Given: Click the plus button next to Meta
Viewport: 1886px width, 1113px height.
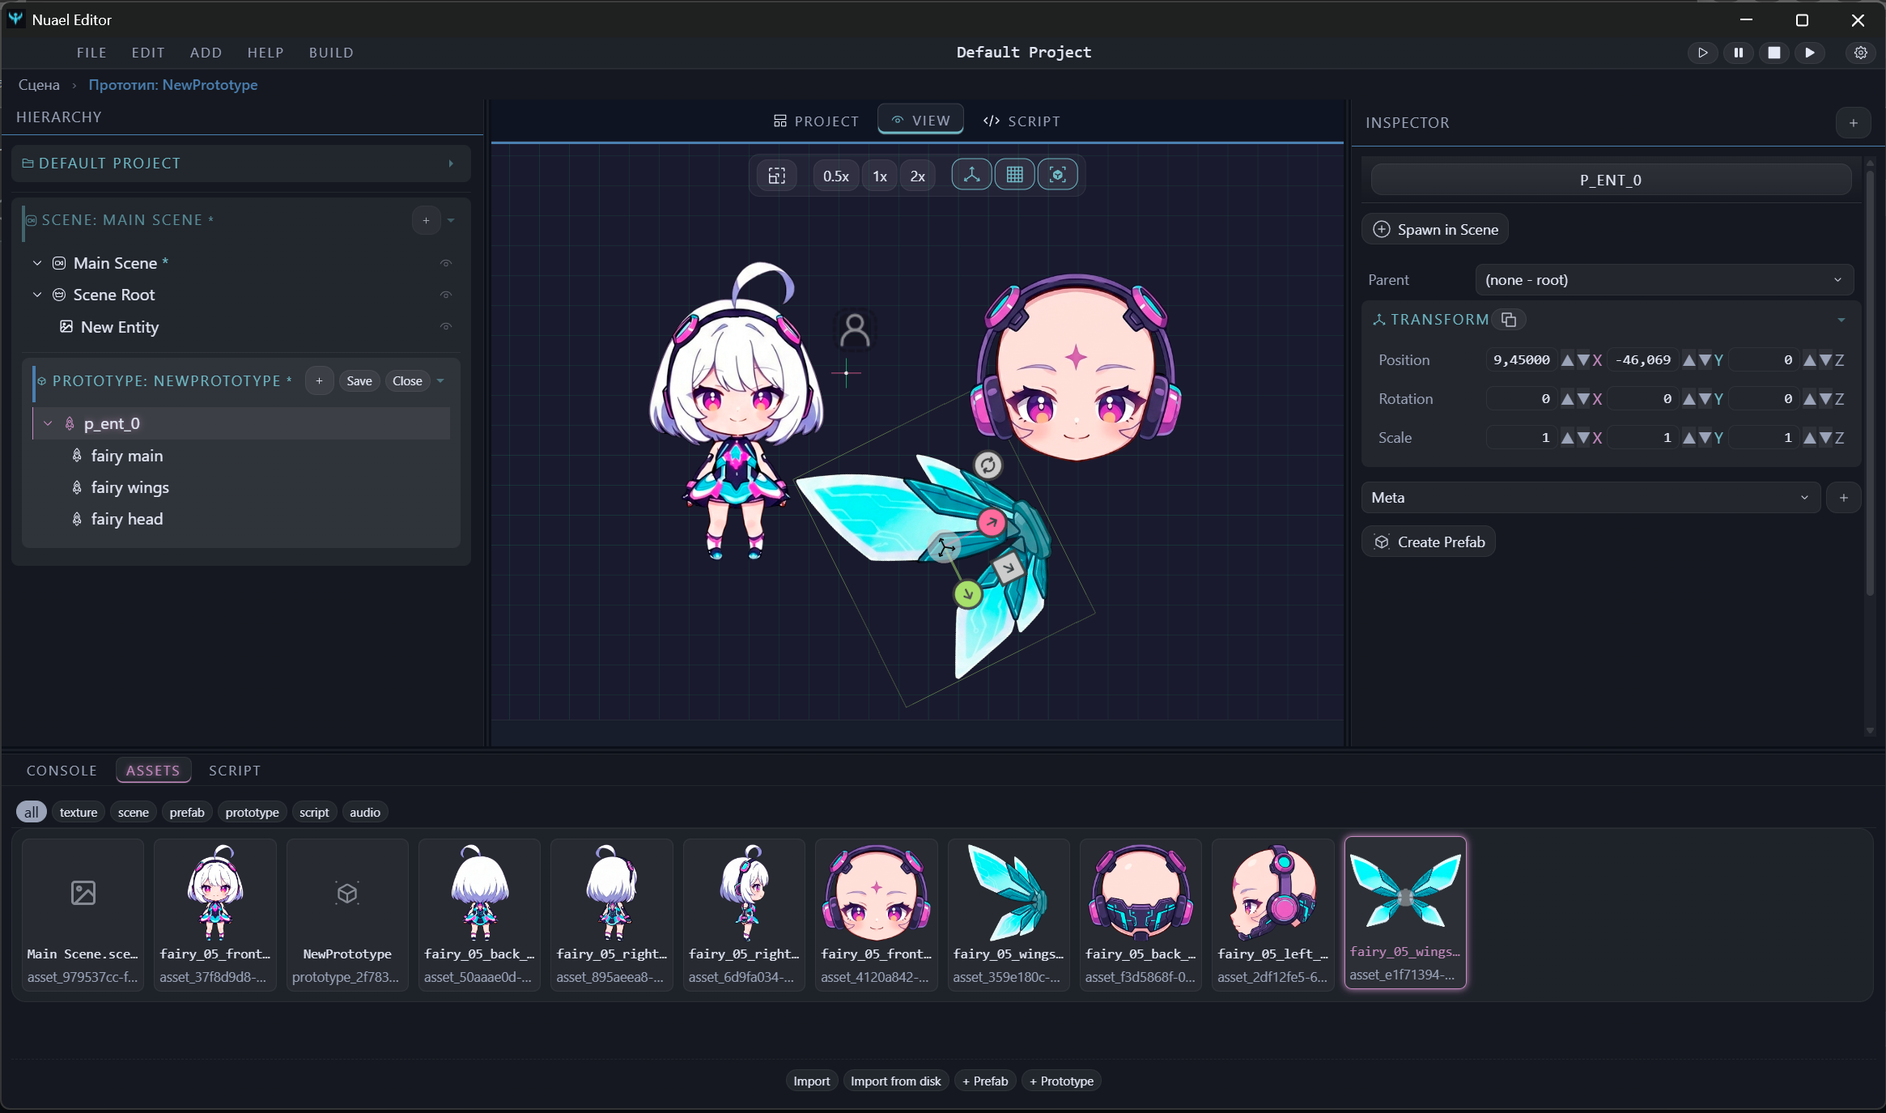Looking at the screenshot, I should point(1843,498).
